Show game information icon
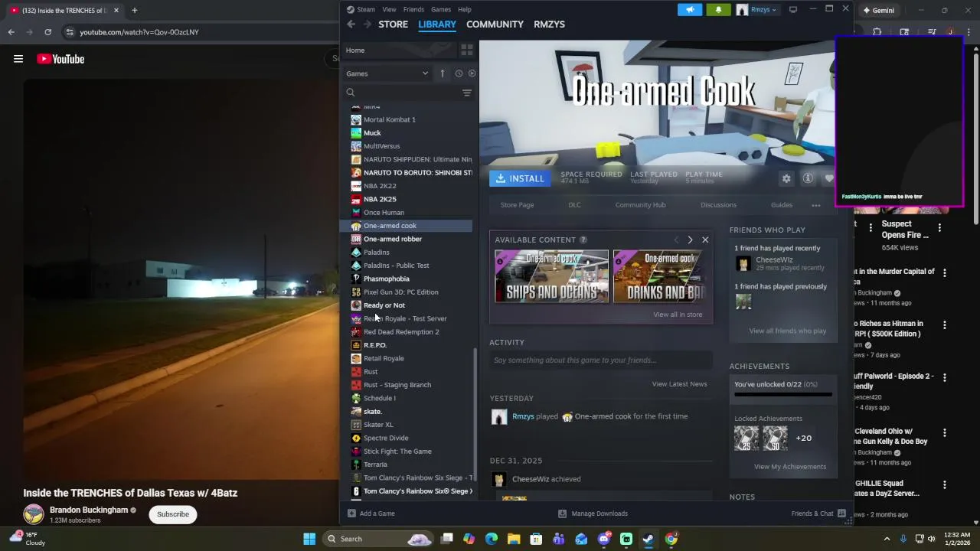 coord(808,178)
